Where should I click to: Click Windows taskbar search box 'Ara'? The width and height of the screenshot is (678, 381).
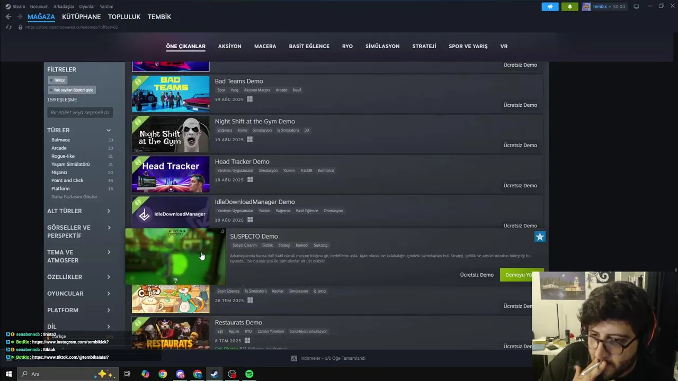point(69,374)
